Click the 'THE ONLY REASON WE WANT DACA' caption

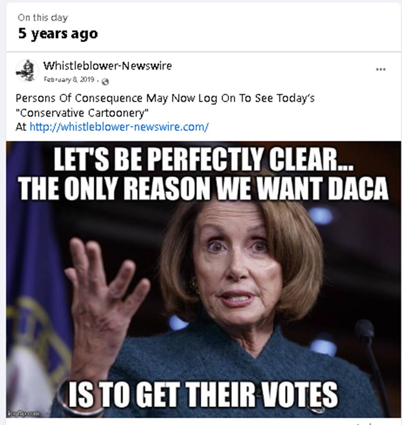204,188
